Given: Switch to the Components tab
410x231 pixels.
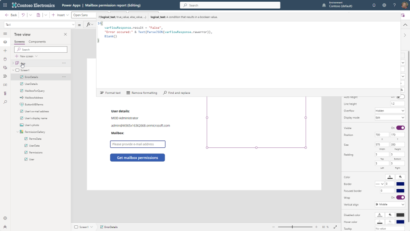Looking at the screenshot, I should point(37,41).
